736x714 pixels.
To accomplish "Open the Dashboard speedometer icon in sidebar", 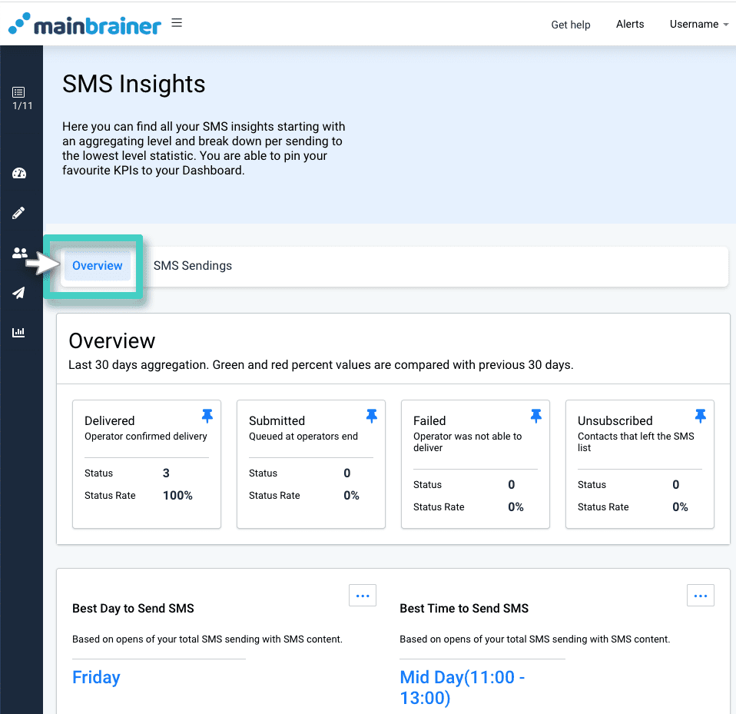I will [x=20, y=173].
